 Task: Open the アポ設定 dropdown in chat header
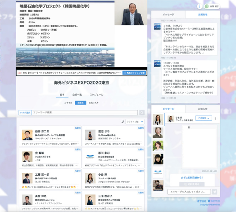[x=203, y=118]
